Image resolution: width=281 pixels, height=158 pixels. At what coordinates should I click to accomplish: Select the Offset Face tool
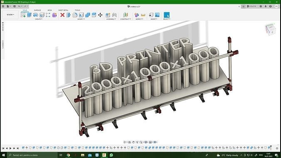click(94, 15)
